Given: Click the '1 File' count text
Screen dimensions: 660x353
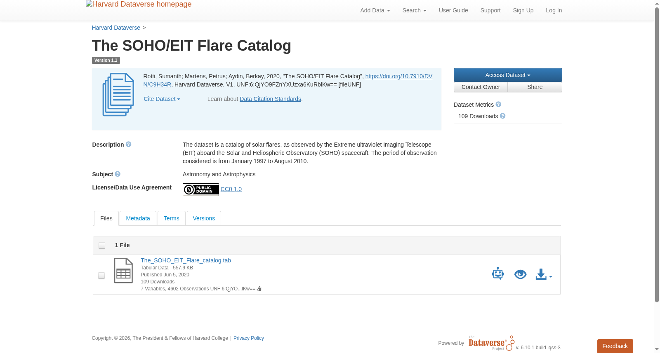Looking at the screenshot, I should [x=122, y=245].
